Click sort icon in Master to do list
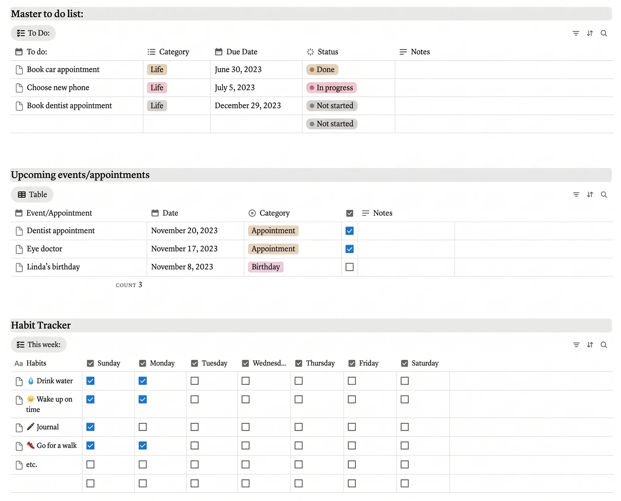Image resolution: width=621 pixels, height=501 pixels. click(590, 33)
